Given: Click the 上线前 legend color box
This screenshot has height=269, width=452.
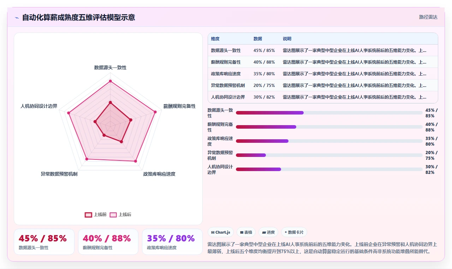Looking at the screenshot, I should [x=88, y=215].
